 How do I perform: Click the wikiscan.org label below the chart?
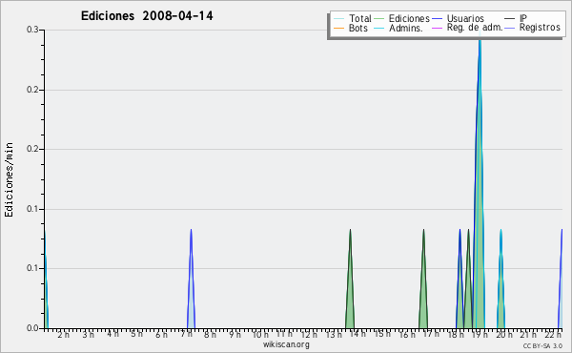[x=286, y=344]
